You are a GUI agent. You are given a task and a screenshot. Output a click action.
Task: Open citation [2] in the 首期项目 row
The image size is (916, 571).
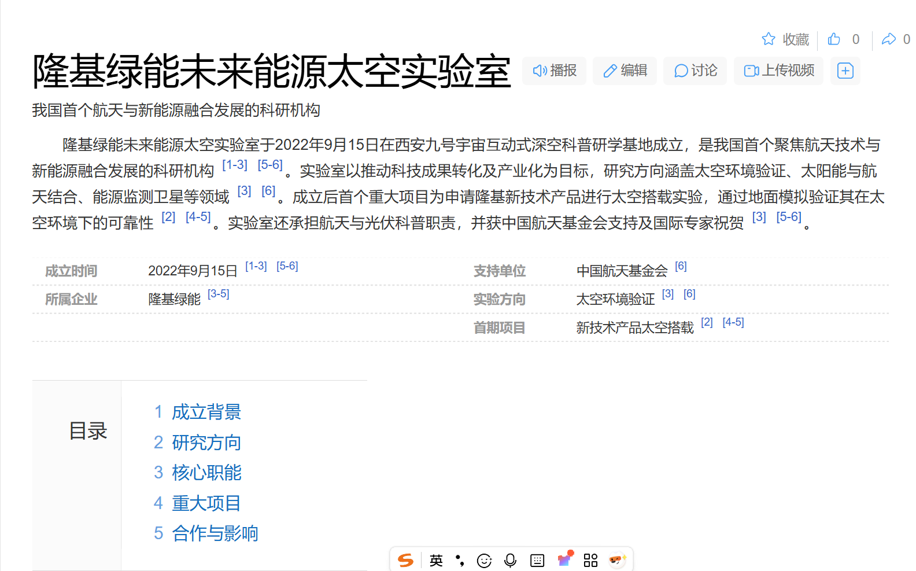point(707,322)
